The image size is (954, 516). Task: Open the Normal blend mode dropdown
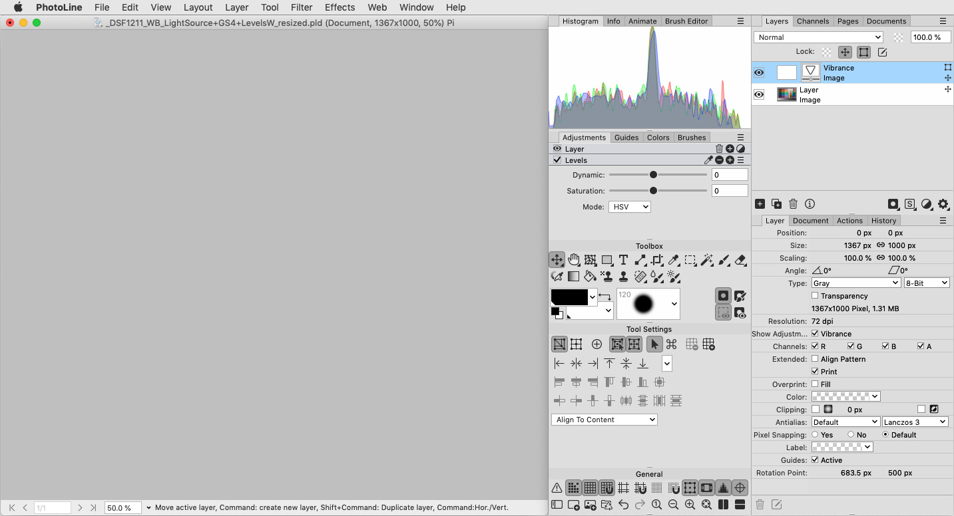pos(819,37)
